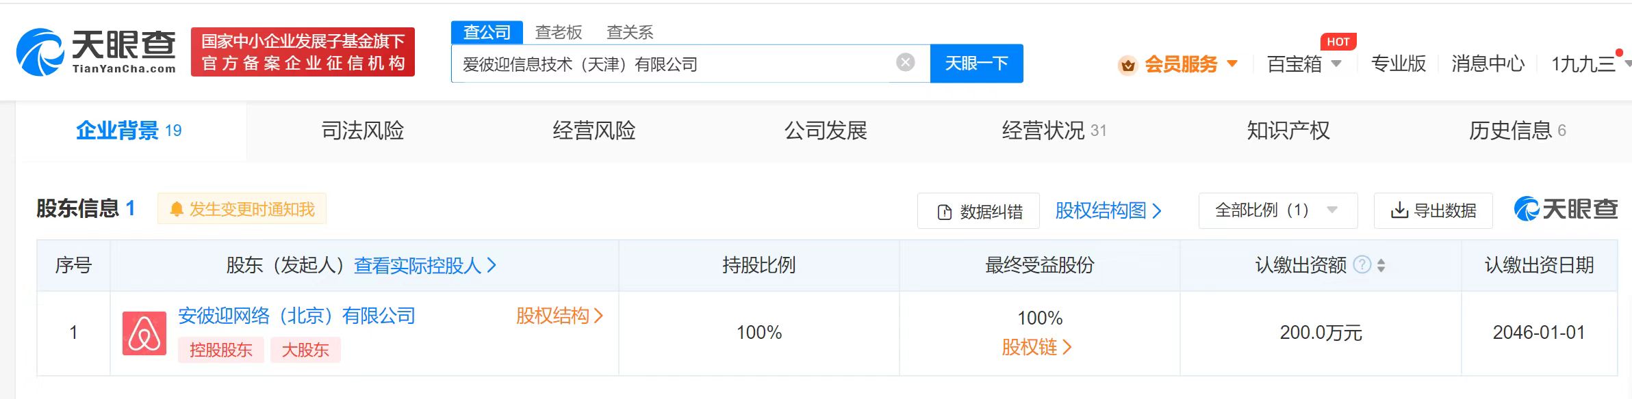Screen dimensions: 1632x399
Task: Switch to the 查公司 search tab
Action: (487, 32)
